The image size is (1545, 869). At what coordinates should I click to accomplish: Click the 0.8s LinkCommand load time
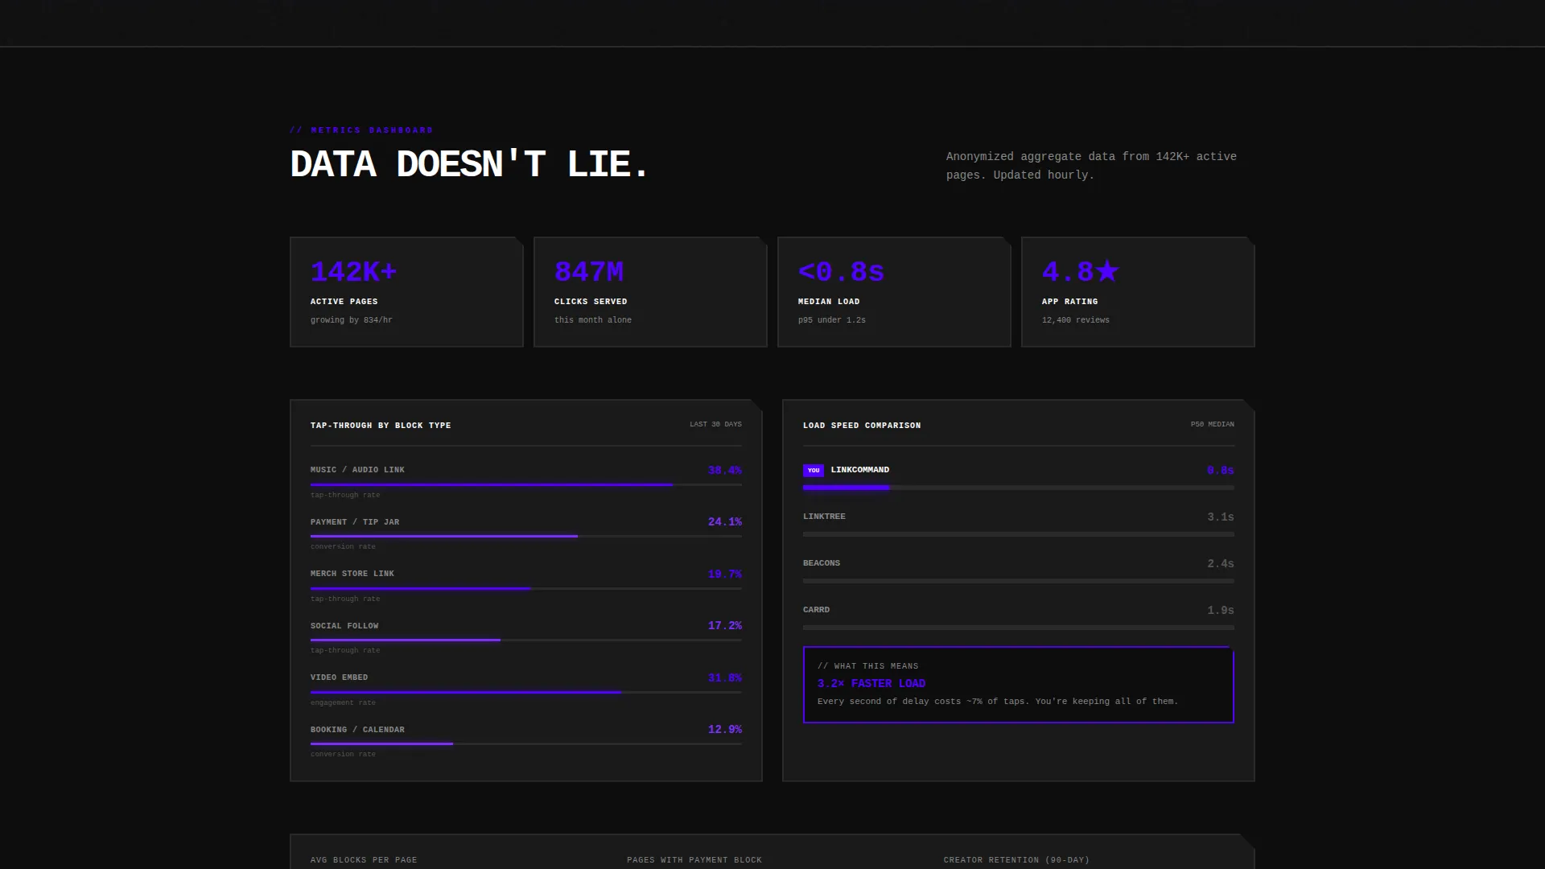(x=1221, y=470)
